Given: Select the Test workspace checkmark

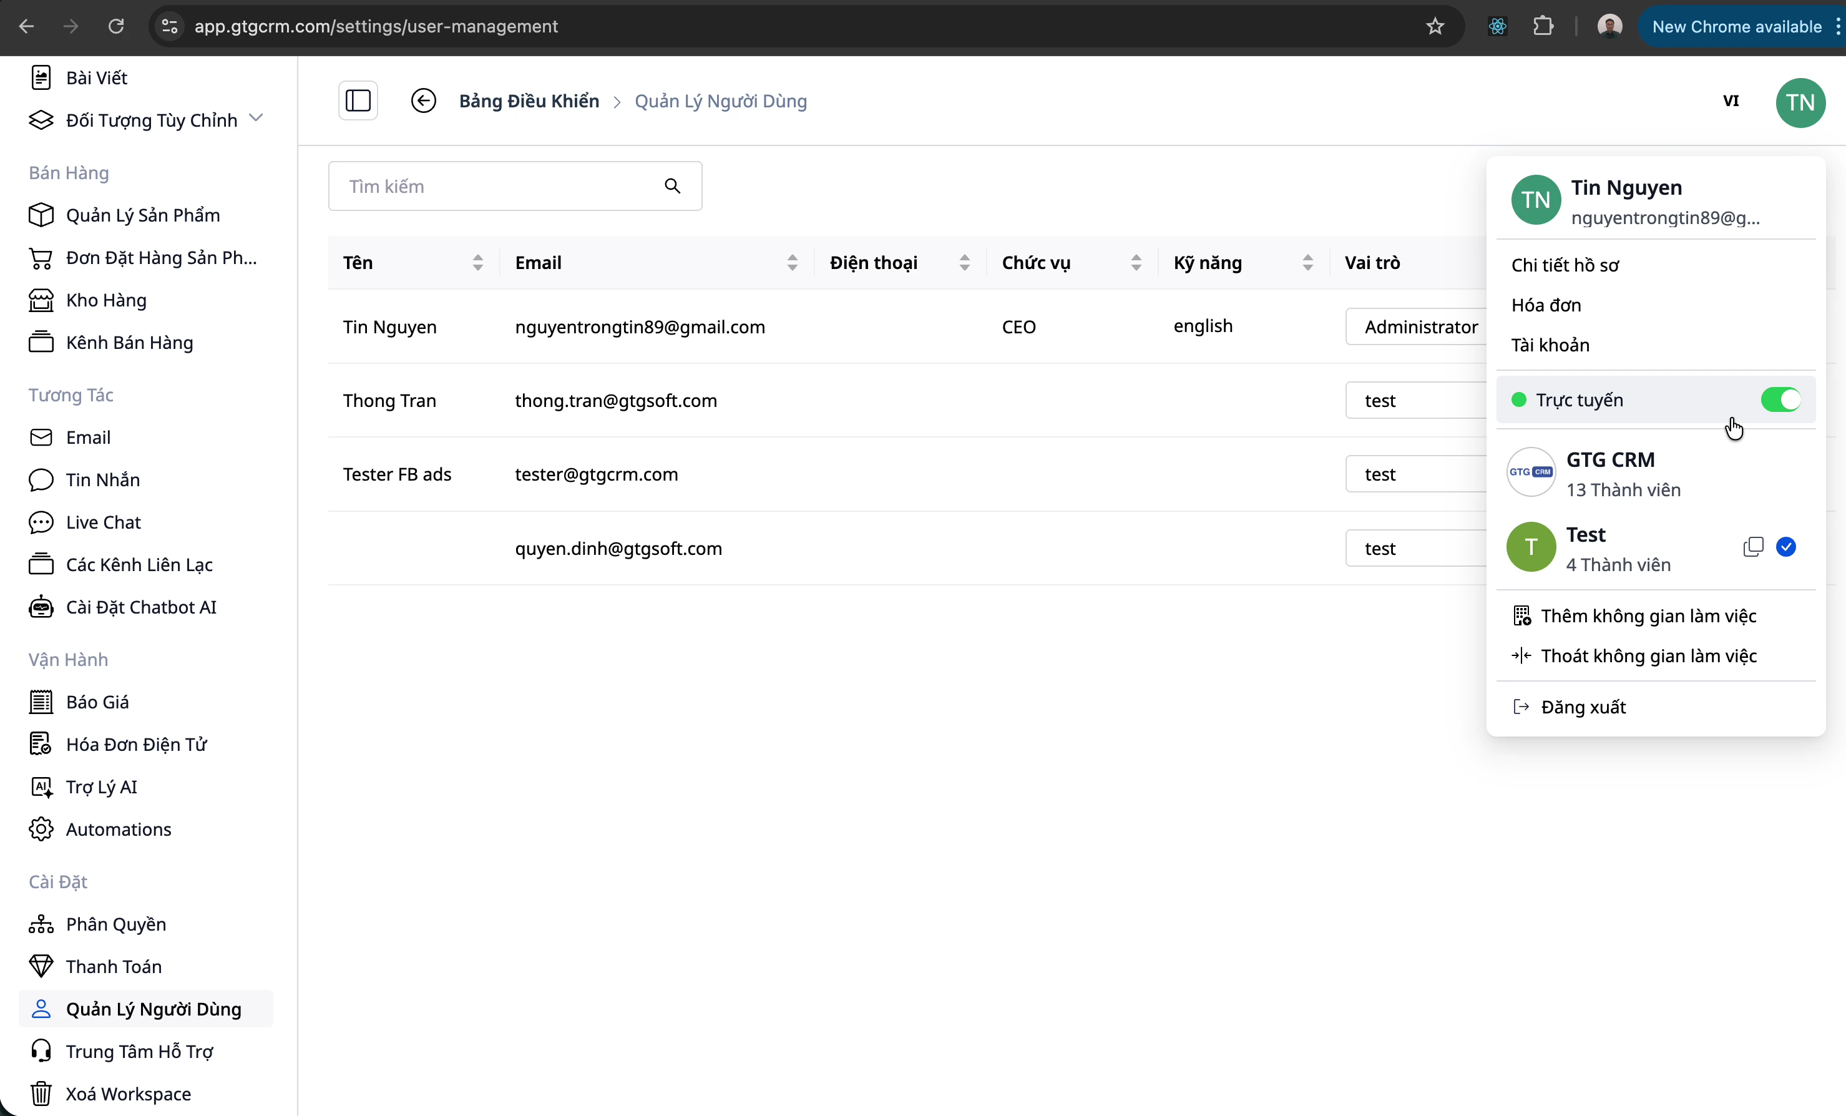Looking at the screenshot, I should tap(1786, 547).
